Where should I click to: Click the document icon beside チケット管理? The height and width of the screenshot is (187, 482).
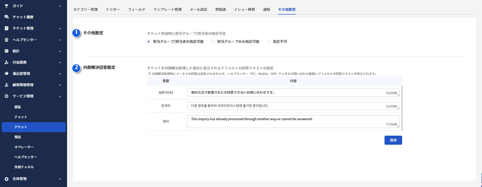[6, 28]
